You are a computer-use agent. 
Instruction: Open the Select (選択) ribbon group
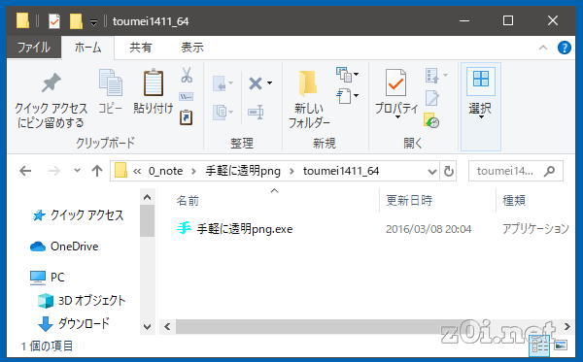click(481, 107)
